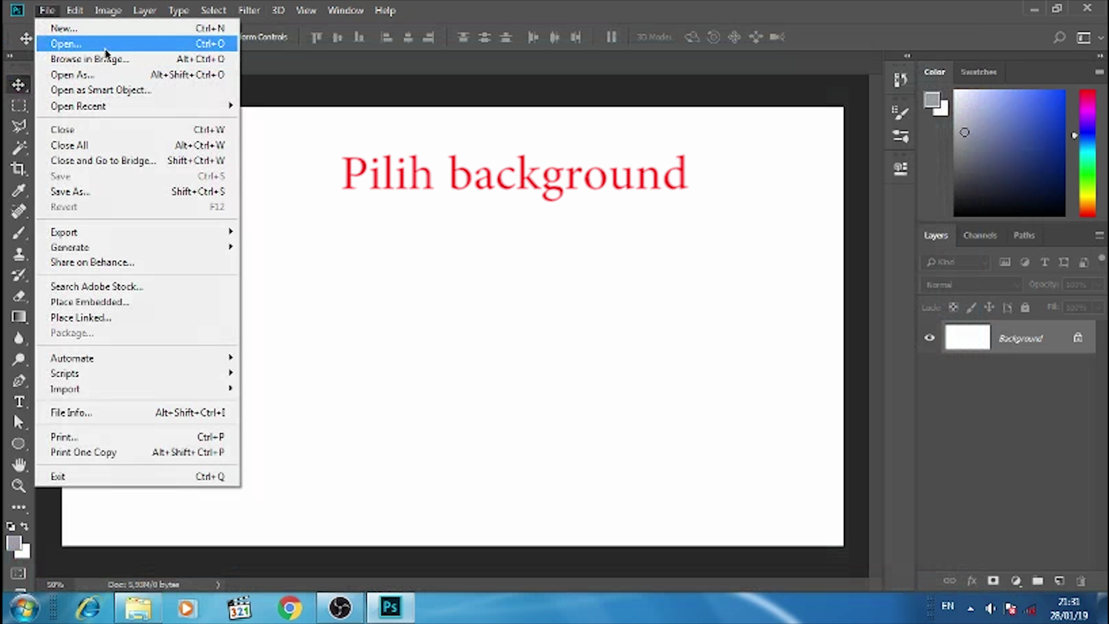The image size is (1109, 624).
Task: Launch Google Chrome from taskbar
Action: (x=289, y=608)
